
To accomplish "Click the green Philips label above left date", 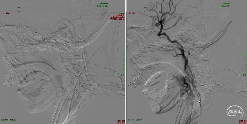I will point(103,3).
